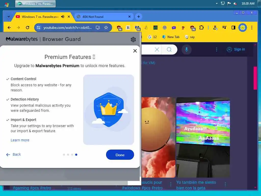This screenshot has width=261, height=196.
Task: Click the YouTube search magnifier button
Action: pos(169,50)
